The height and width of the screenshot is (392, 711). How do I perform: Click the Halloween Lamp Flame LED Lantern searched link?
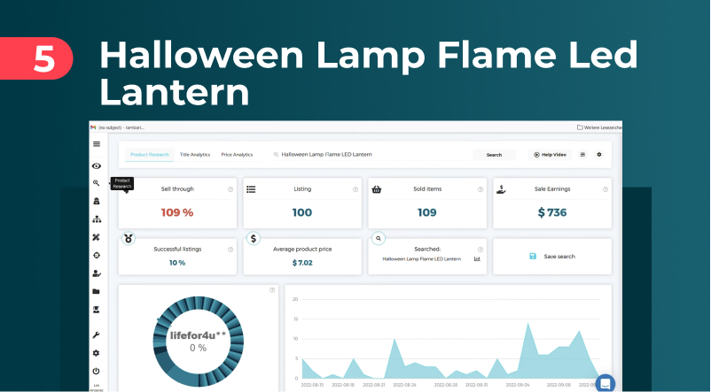point(422,259)
